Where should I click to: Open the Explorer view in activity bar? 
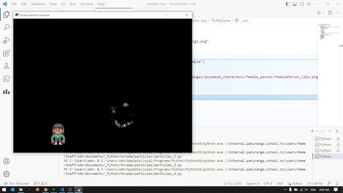pyautogui.click(x=6, y=14)
